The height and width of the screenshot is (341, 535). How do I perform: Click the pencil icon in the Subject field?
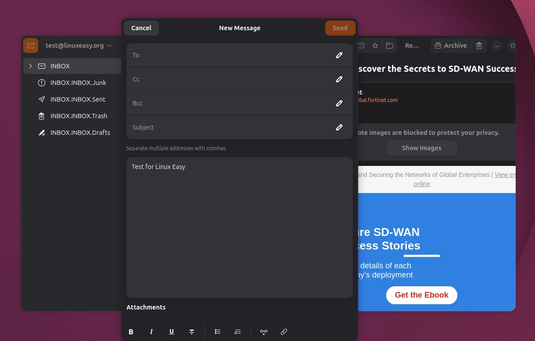tap(339, 127)
